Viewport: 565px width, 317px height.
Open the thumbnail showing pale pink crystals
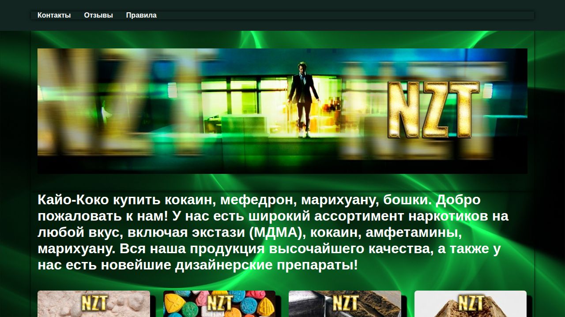(x=94, y=304)
